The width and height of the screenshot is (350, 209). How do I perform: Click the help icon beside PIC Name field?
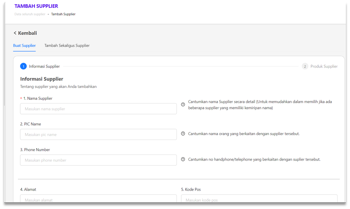coord(183,134)
